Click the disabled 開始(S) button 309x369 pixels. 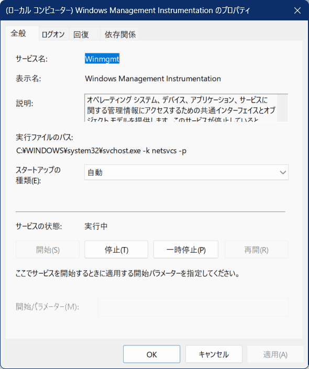pyautogui.click(x=48, y=250)
